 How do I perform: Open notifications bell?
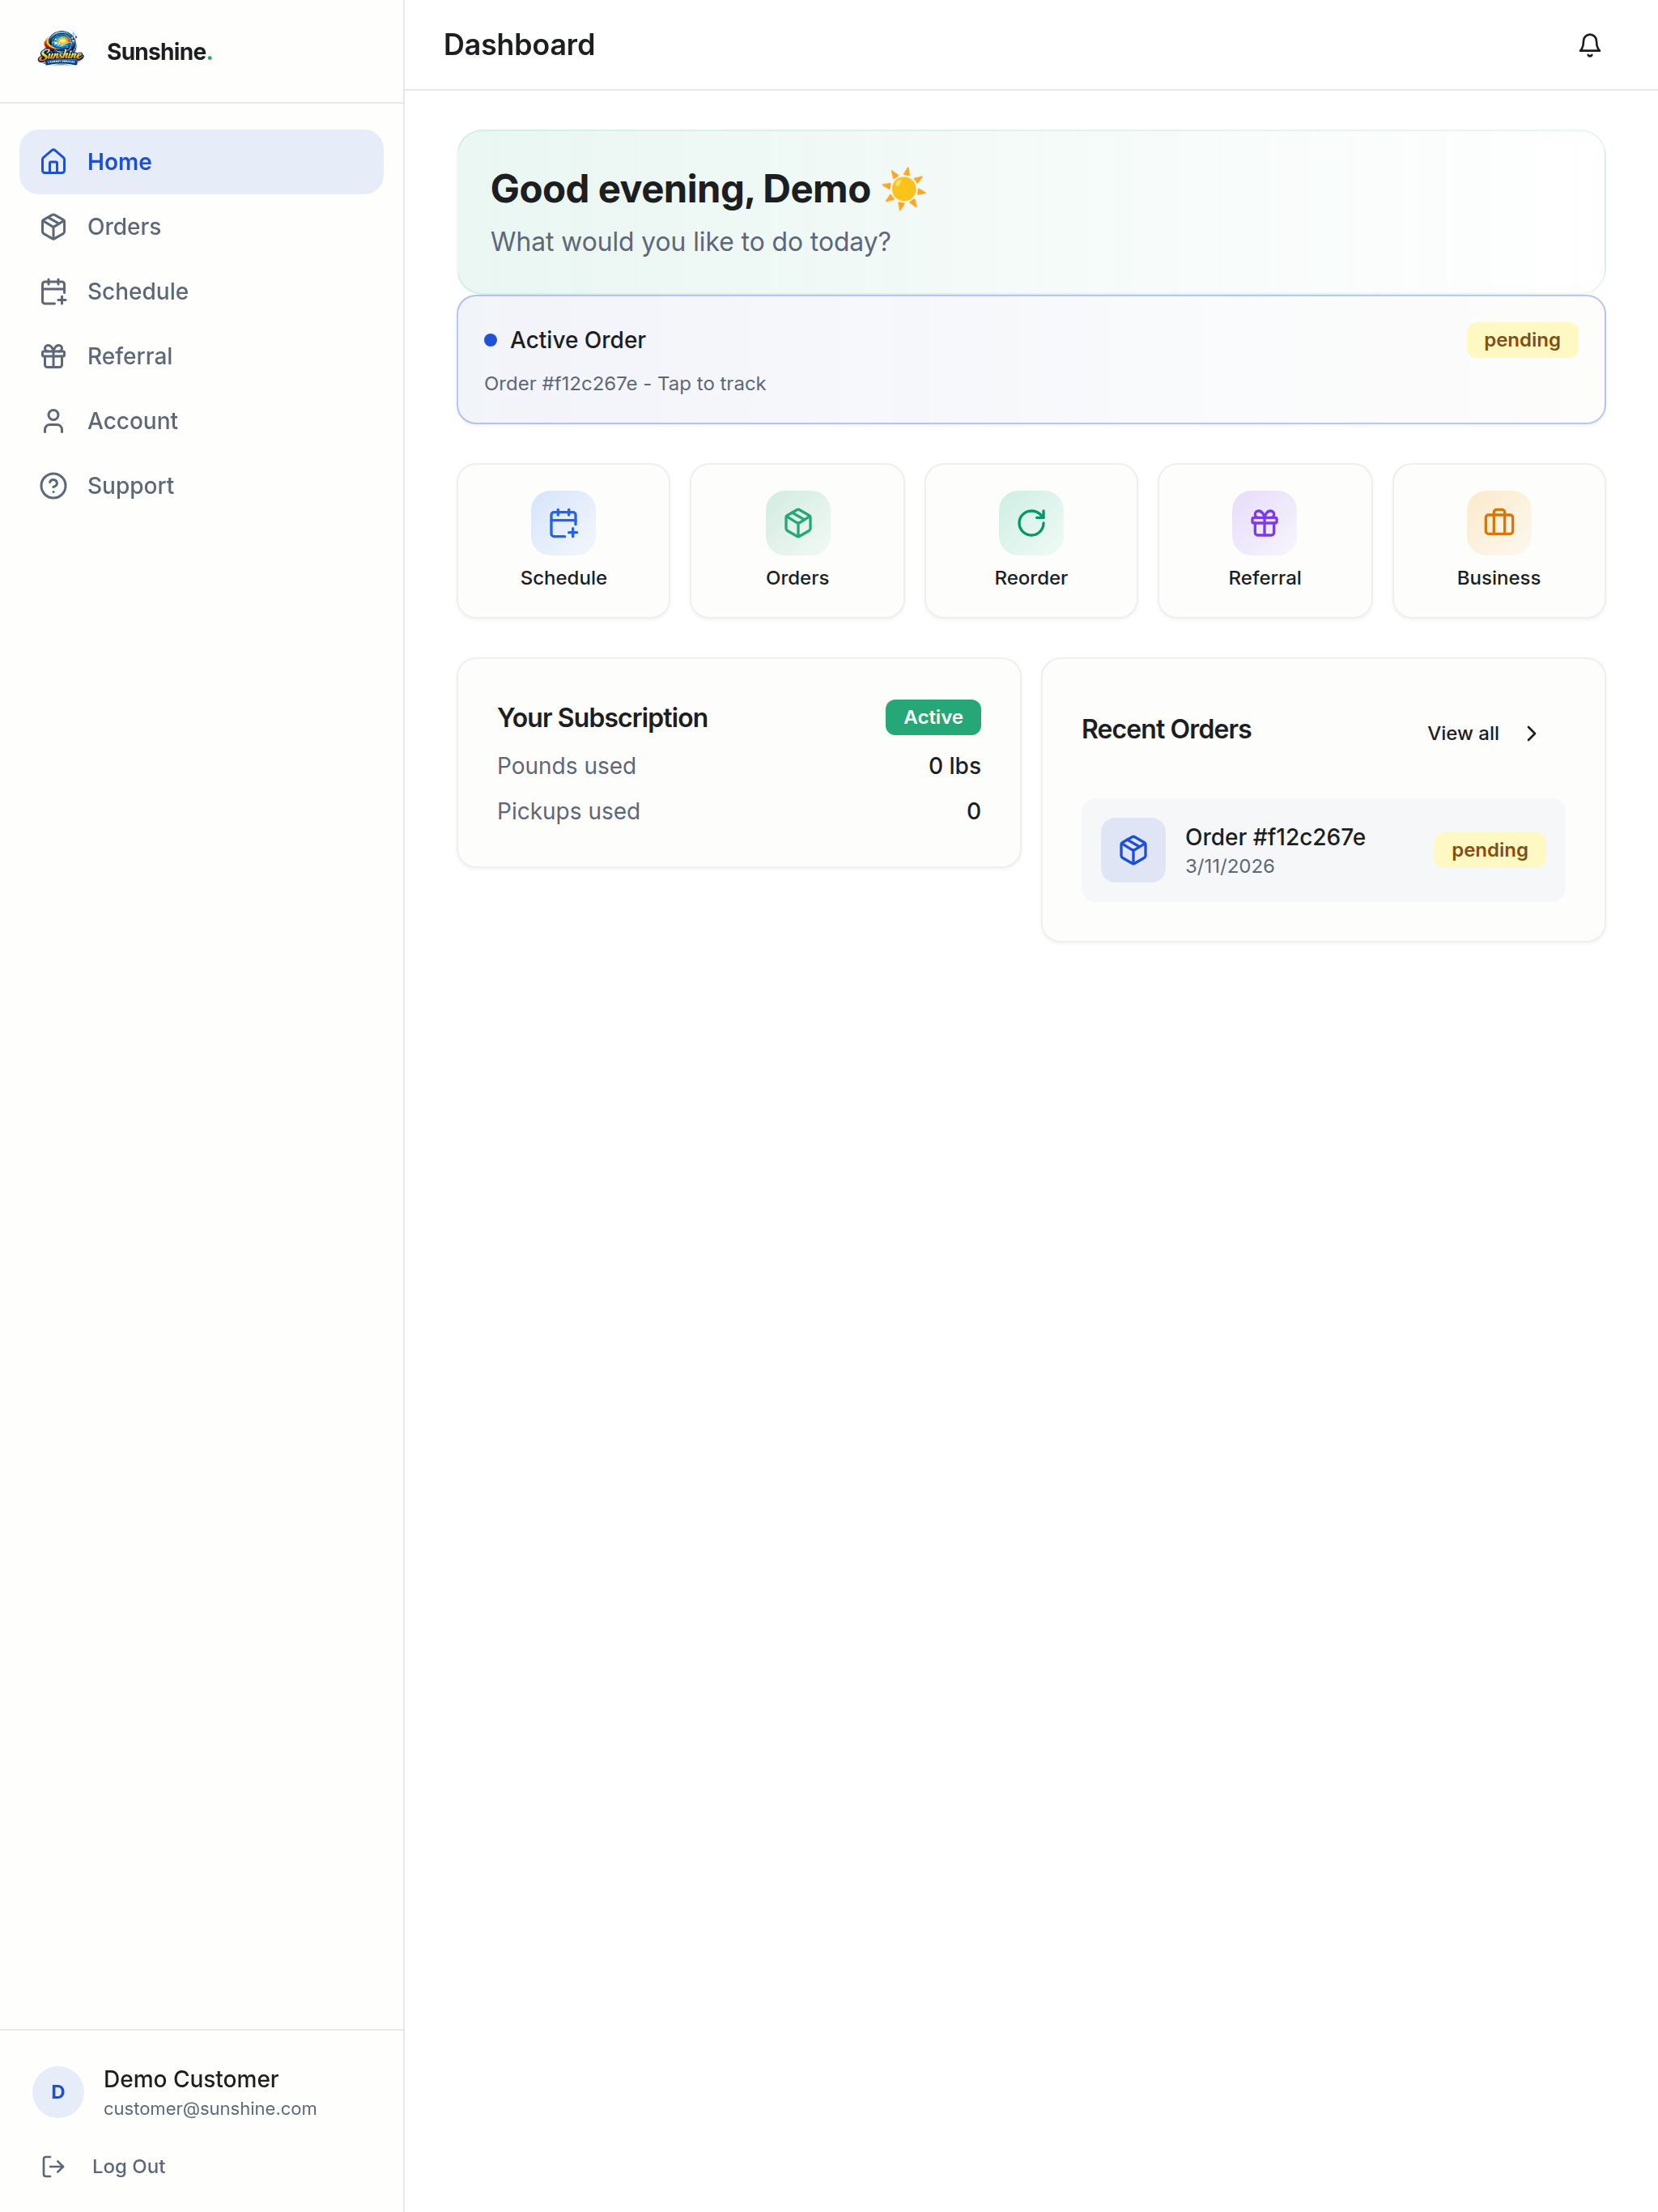click(1589, 45)
